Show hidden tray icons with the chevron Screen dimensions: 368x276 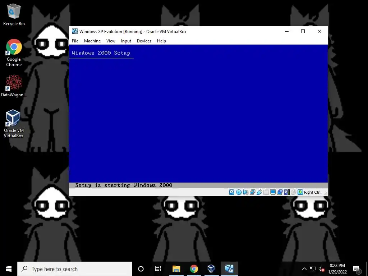pyautogui.click(x=304, y=269)
